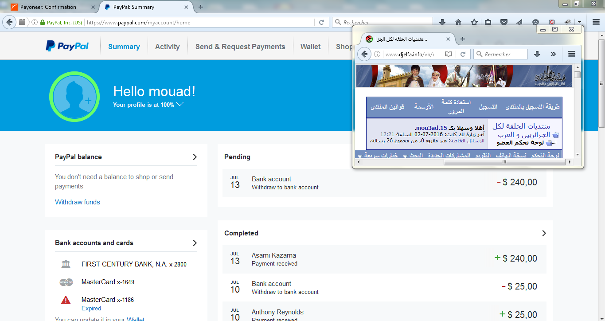Open Send & Request Payments menu

coord(240,47)
